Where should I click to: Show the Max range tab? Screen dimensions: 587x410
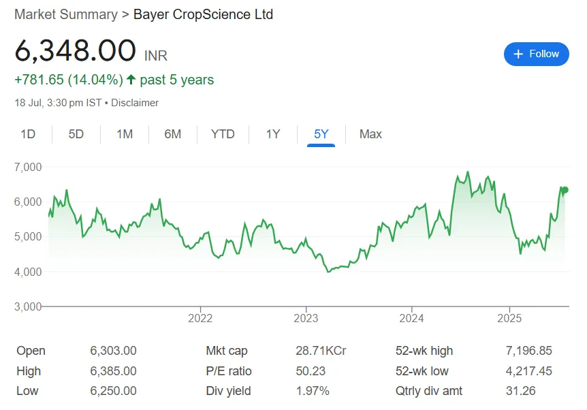(370, 134)
